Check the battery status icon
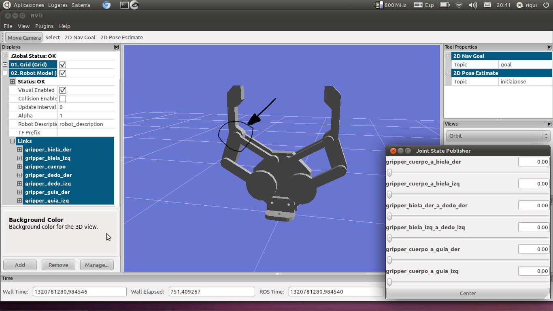 coord(445,5)
